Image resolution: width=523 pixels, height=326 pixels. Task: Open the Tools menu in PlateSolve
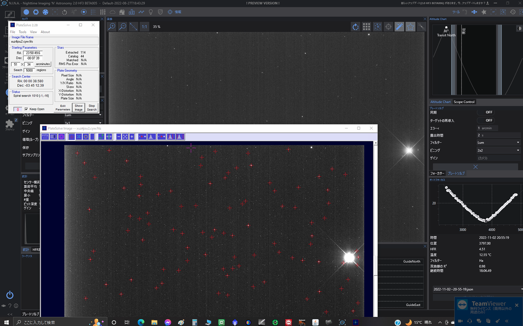pos(22,32)
